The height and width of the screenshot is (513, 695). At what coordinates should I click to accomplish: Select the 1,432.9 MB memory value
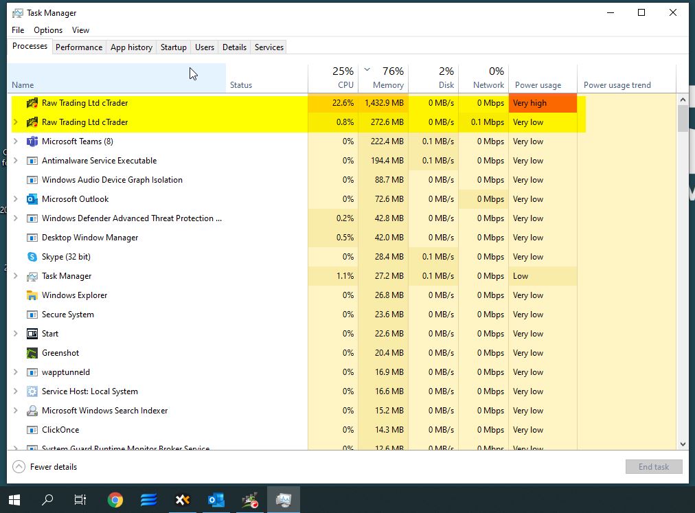click(x=383, y=103)
